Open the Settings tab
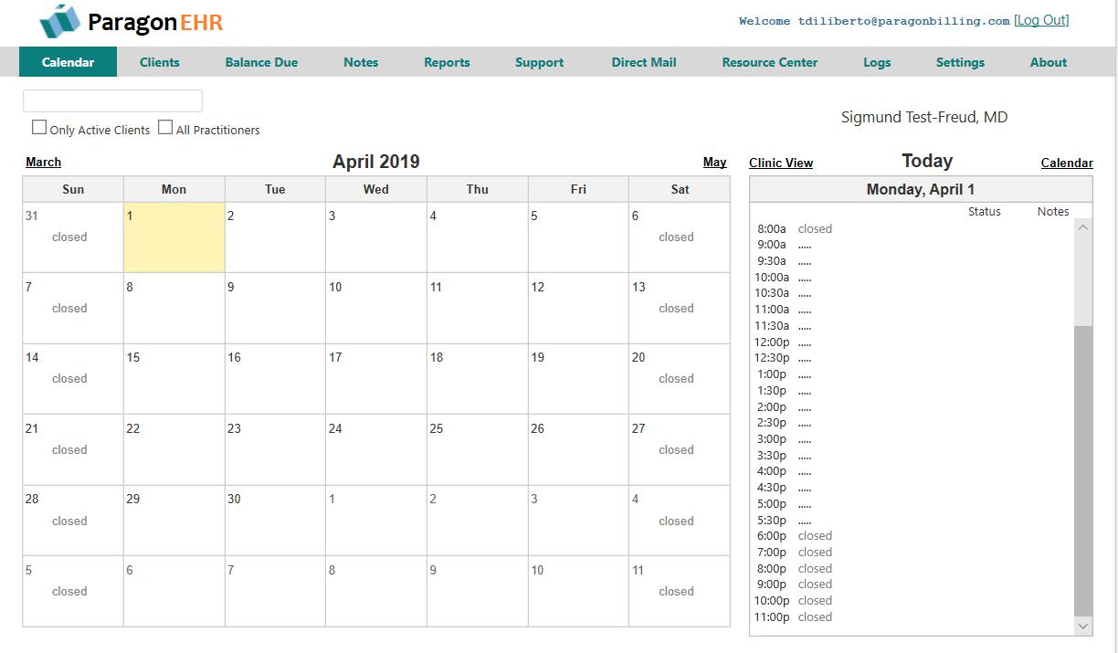 [x=960, y=62]
